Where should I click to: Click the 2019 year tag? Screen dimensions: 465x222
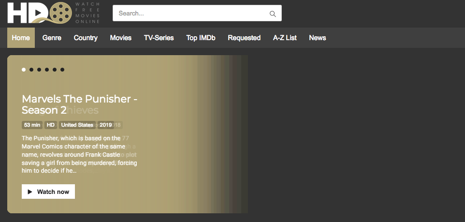(x=105, y=125)
